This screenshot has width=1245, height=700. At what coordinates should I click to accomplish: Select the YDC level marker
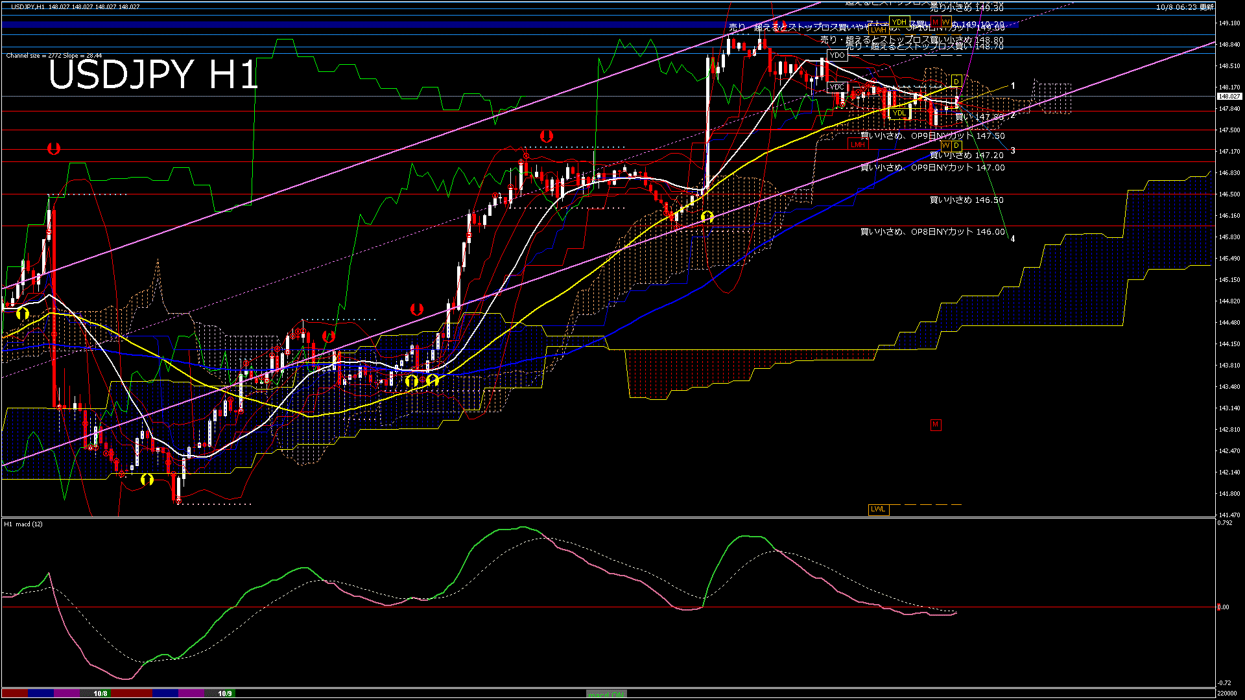coord(837,87)
